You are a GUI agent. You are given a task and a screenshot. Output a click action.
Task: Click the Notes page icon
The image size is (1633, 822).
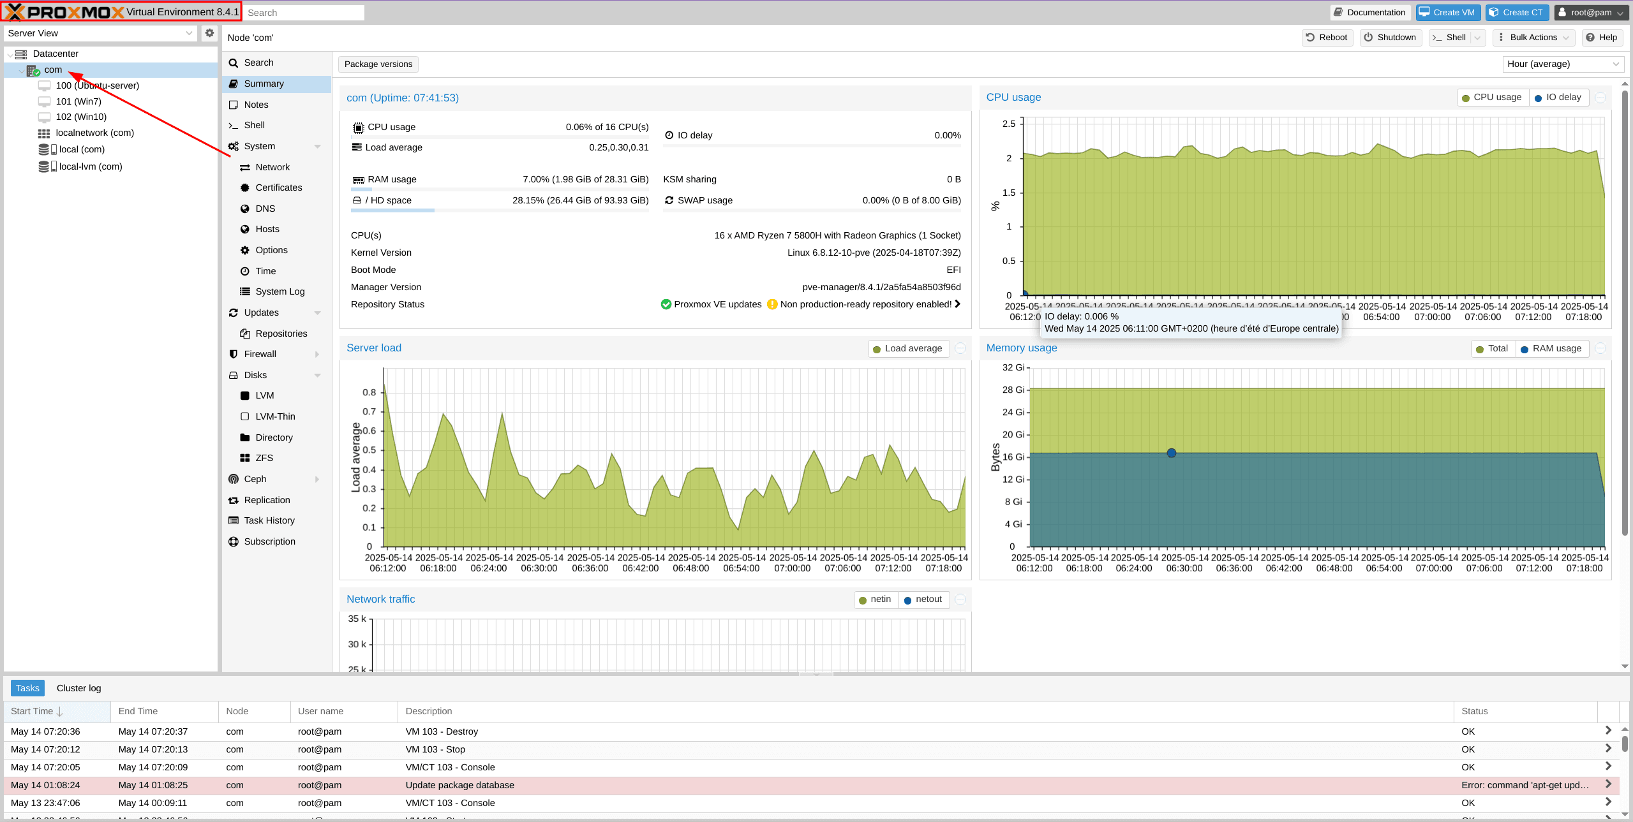[234, 105]
